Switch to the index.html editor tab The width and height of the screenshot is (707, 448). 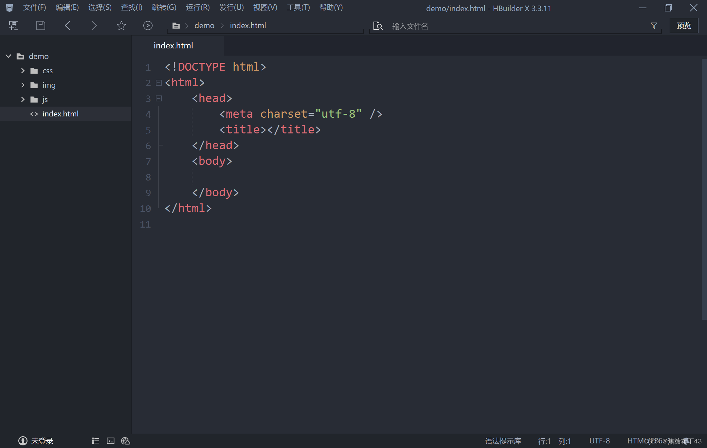click(x=173, y=45)
